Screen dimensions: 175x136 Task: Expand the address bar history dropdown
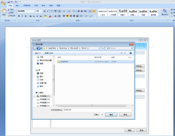point(99,48)
